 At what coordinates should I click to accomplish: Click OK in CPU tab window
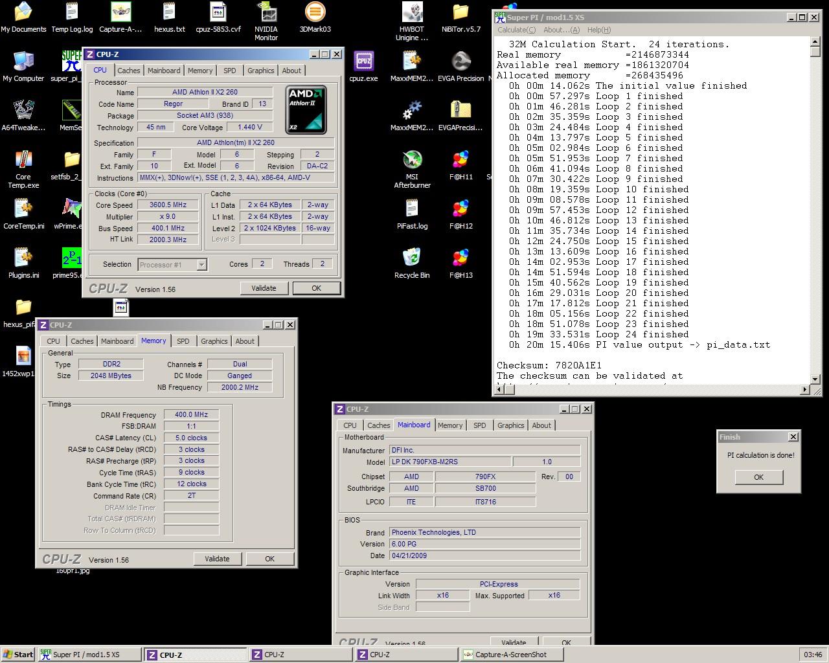tap(316, 288)
